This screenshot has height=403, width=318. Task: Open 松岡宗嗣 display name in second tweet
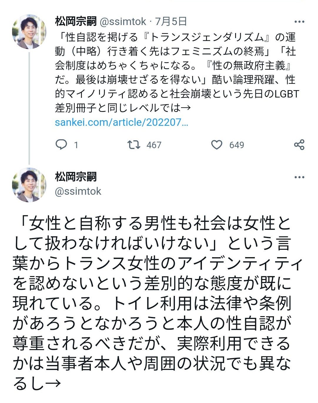[x=76, y=177]
